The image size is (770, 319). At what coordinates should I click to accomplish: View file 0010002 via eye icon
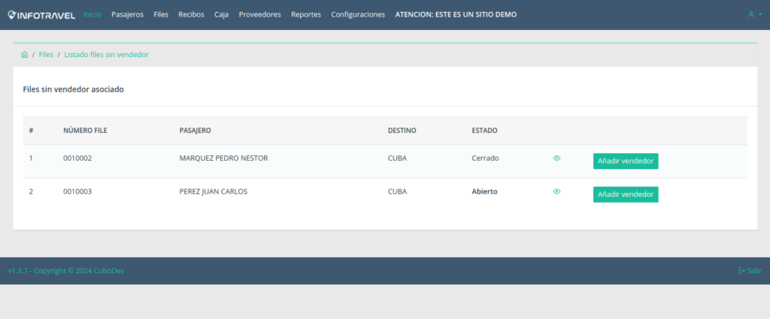[556, 158]
